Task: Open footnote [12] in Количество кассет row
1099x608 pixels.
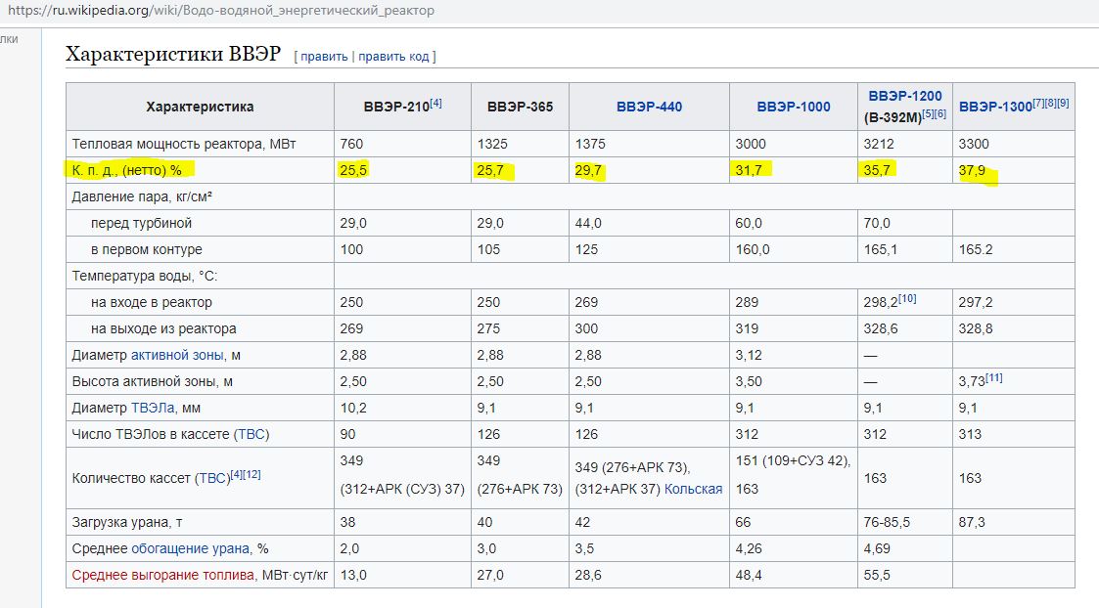Action: (x=252, y=474)
